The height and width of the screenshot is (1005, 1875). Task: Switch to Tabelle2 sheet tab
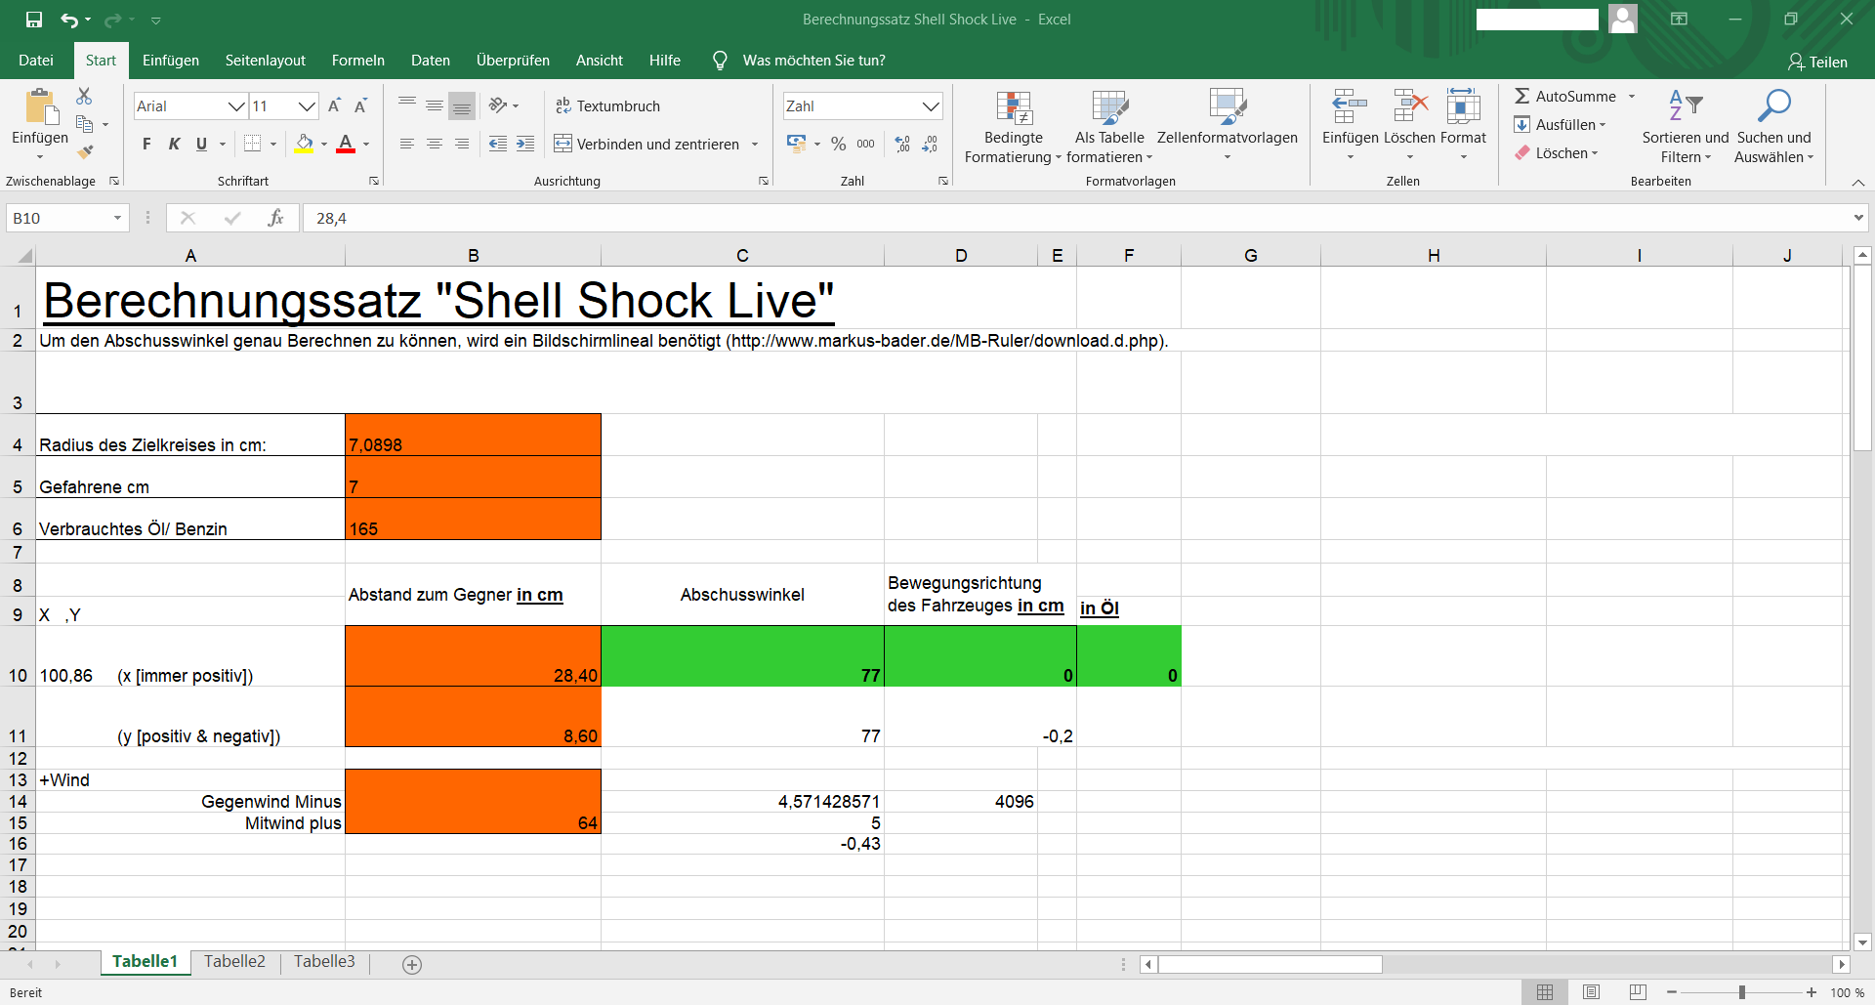(234, 962)
